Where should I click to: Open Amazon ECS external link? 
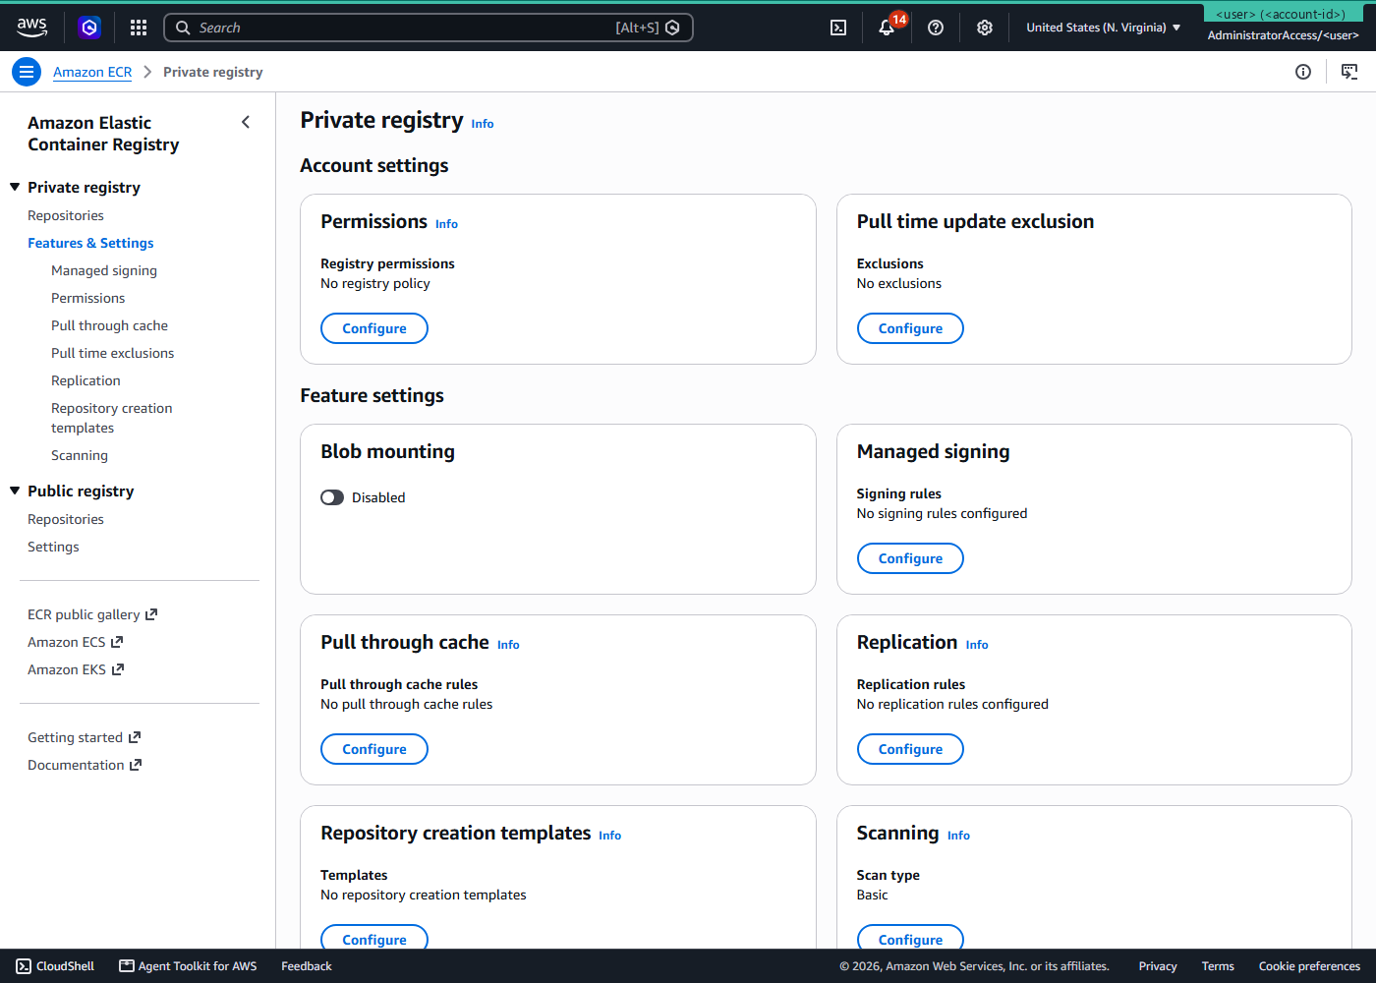pyautogui.click(x=76, y=642)
